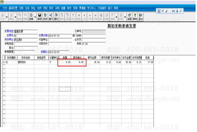Screen dimensions: 197x132
Task: Click the 修改 edit toolbar icon
Action: click(20, 17)
